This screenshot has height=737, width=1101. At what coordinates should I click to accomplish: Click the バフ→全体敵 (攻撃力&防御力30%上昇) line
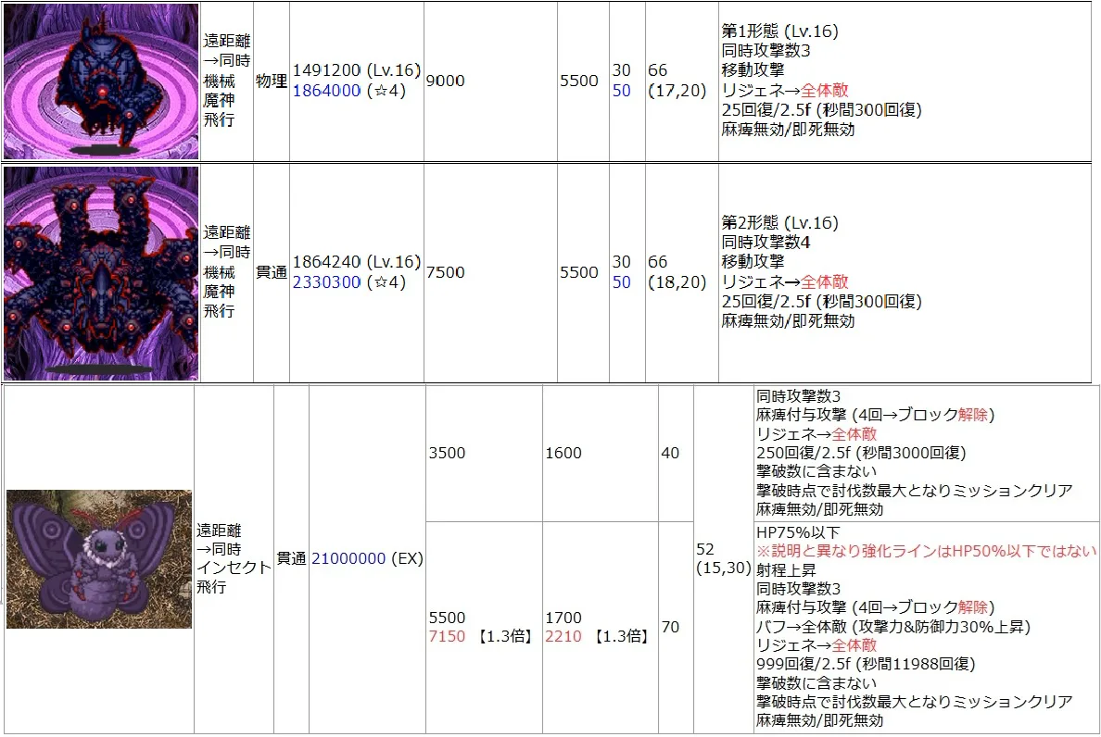(x=893, y=626)
